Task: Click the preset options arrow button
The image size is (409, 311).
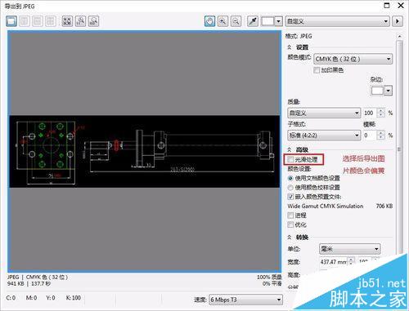Action: click(x=398, y=21)
